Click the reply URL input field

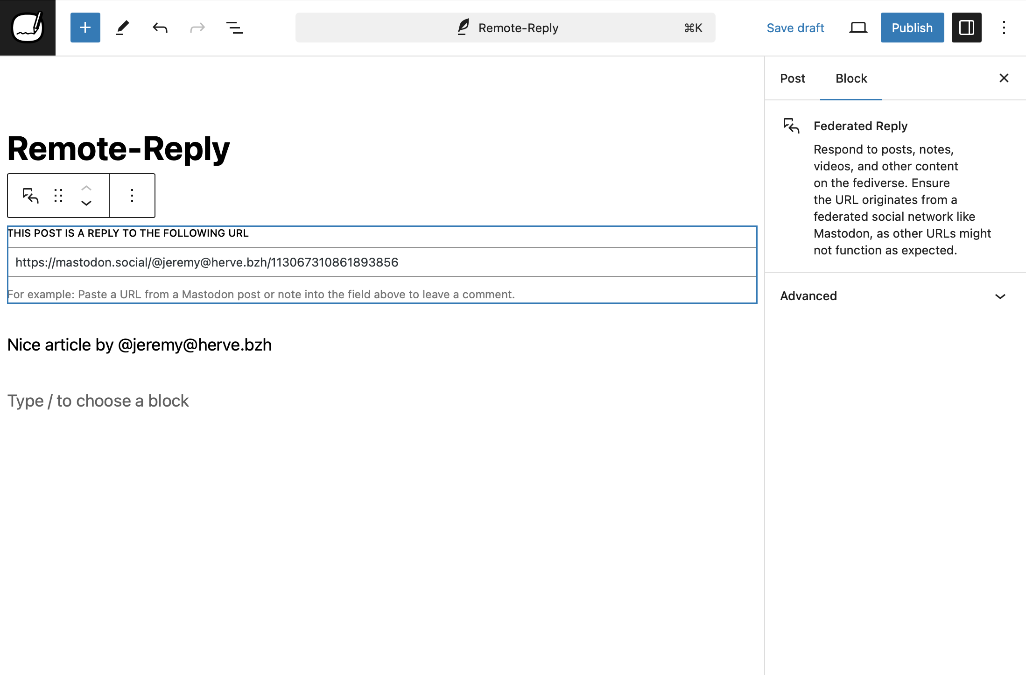(x=382, y=262)
